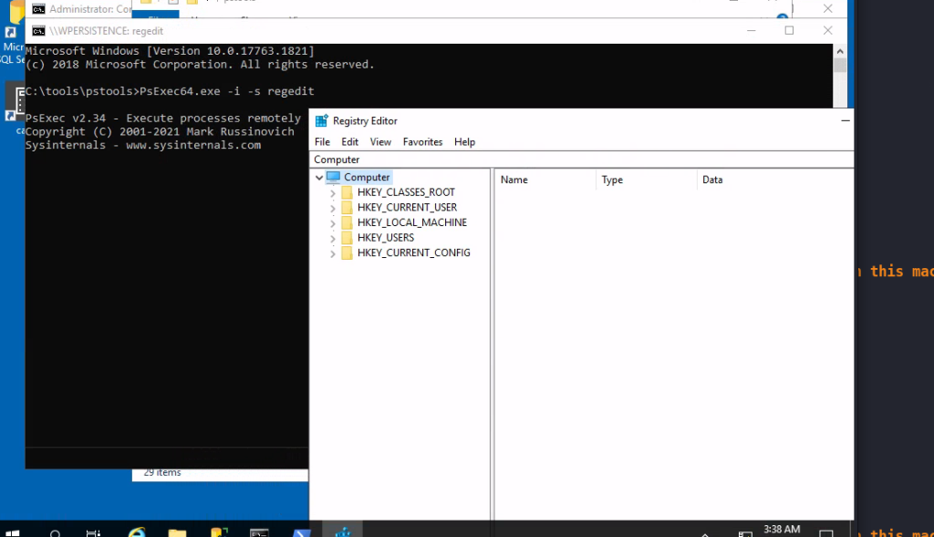Click the 'Microsoft Windows [Version 10.0.17763.1821]' line

coord(170,51)
